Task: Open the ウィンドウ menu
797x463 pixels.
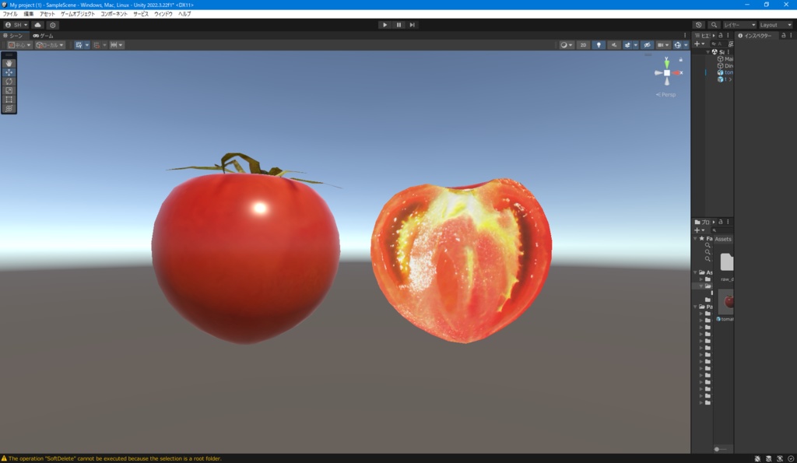Action: [x=163, y=14]
